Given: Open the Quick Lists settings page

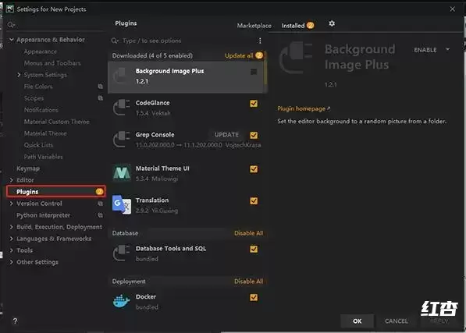Looking at the screenshot, I should (38, 145).
